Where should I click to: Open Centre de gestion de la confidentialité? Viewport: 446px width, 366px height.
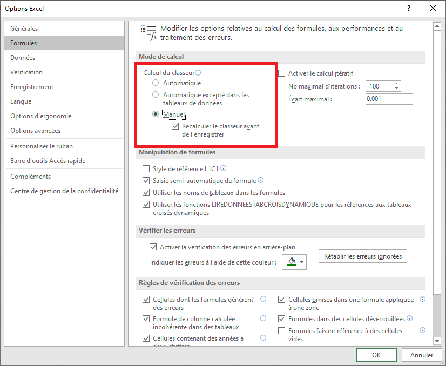[64, 191]
